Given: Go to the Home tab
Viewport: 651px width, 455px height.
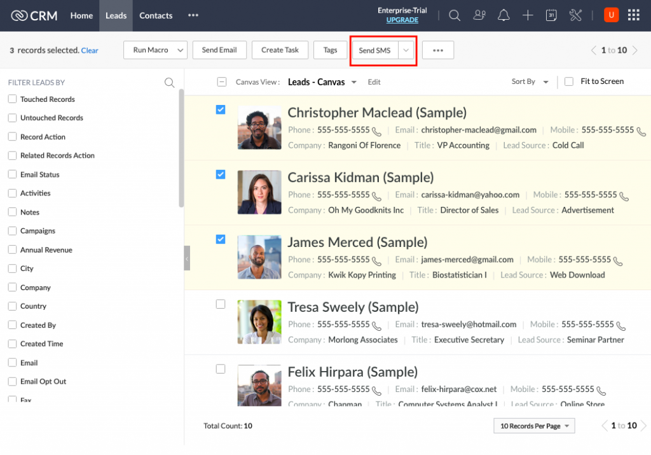Looking at the screenshot, I should pos(81,15).
